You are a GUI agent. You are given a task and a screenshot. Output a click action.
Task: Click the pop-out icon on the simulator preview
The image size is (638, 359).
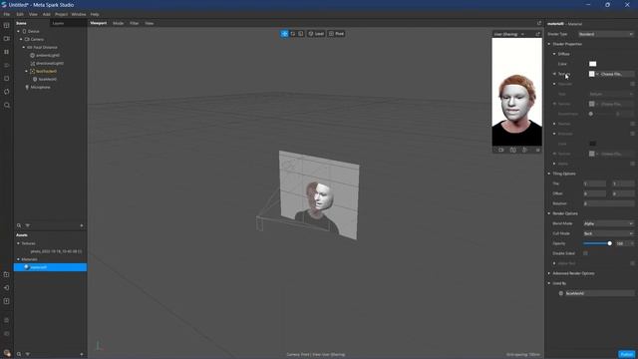(x=537, y=34)
